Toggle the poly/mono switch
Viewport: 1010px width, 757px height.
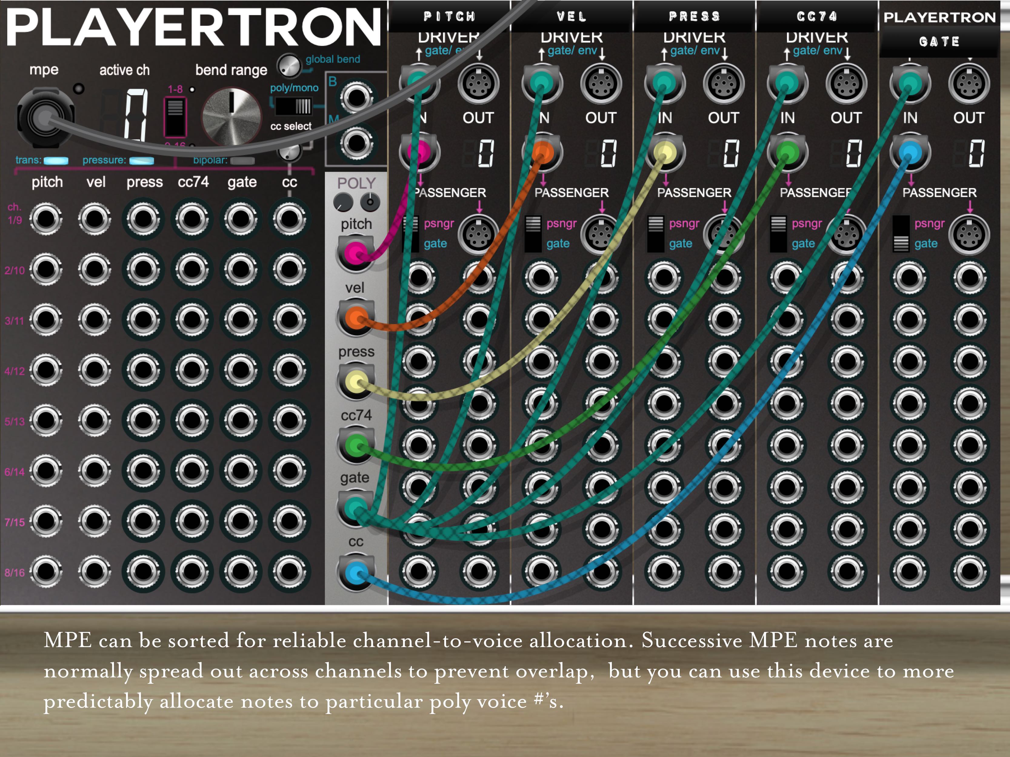[x=294, y=107]
